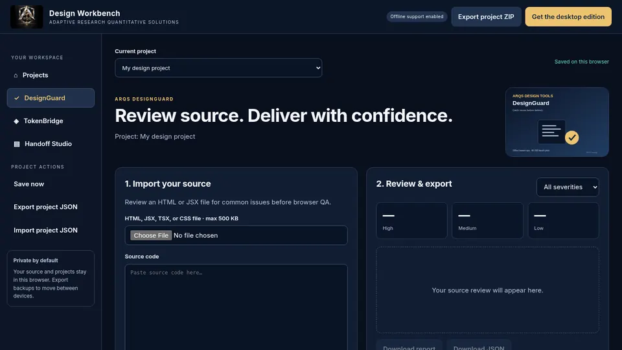
Task: Click the DesignGuard checkmark icon
Action: 17,98
